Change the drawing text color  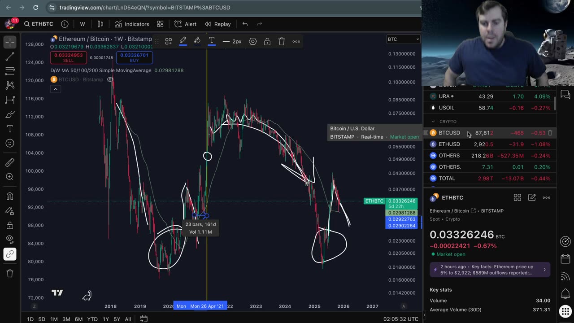[x=212, y=41]
